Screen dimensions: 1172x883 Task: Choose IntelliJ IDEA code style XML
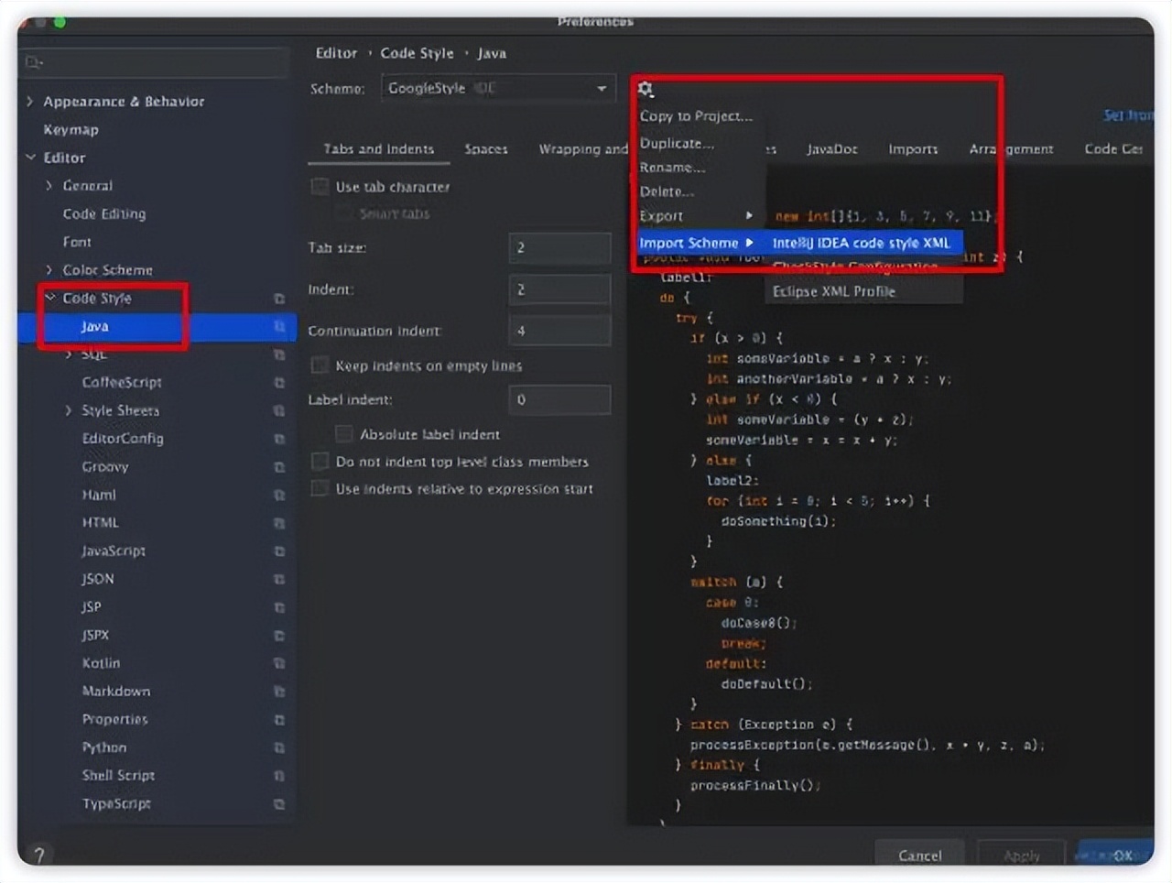tap(861, 243)
